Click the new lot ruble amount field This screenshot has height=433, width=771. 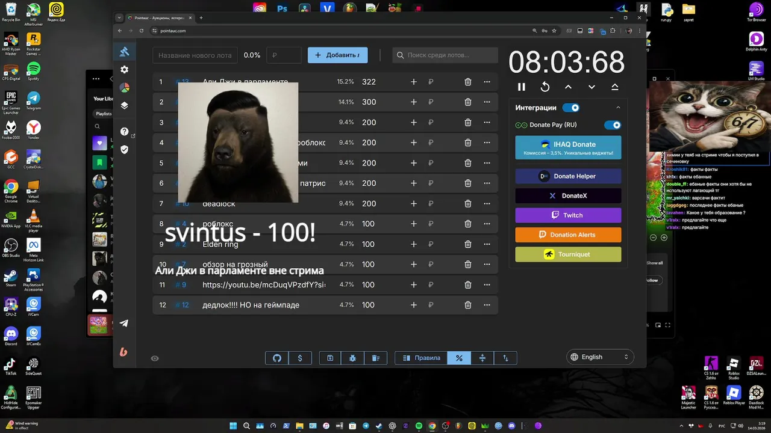pos(284,55)
